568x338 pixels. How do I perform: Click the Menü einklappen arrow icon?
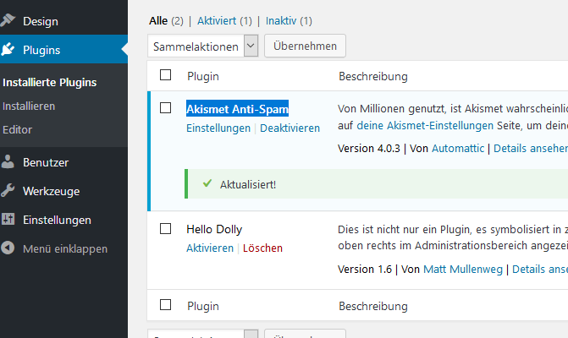coord(8,248)
